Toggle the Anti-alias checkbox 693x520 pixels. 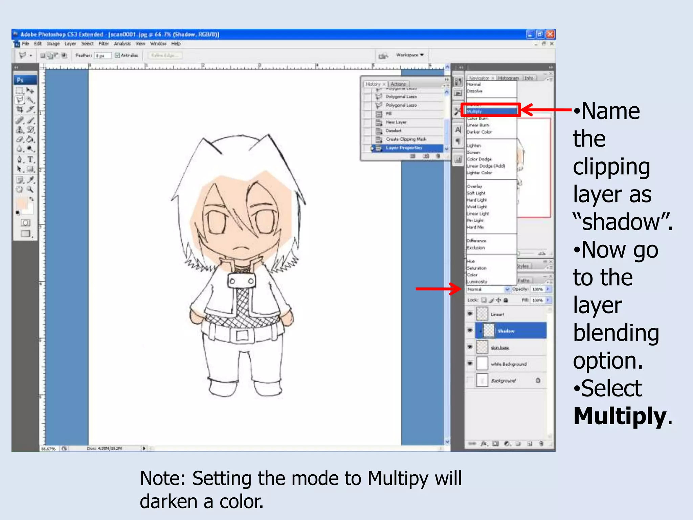click(117, 55)
